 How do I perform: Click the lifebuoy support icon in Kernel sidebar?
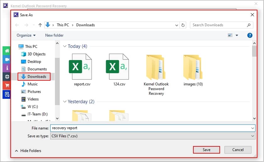click(7, 77)
